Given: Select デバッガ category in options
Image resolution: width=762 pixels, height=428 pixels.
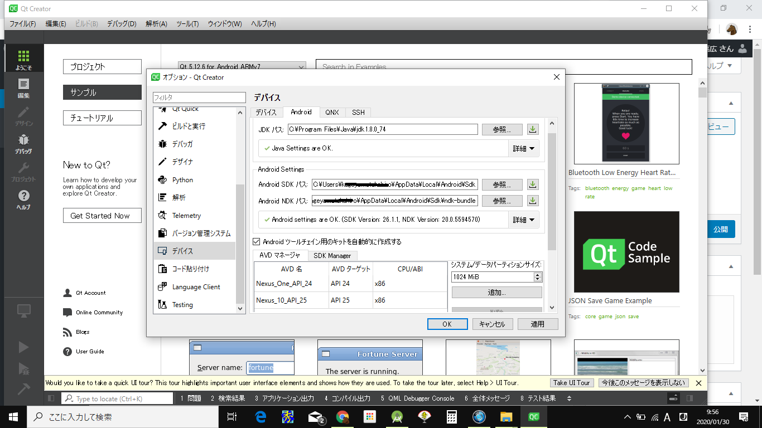Looking at the screenshot, I should (x=195, y=144).
